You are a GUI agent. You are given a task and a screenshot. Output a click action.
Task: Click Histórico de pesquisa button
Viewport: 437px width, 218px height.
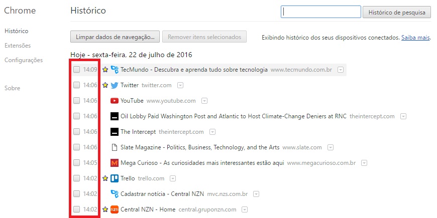397,13
